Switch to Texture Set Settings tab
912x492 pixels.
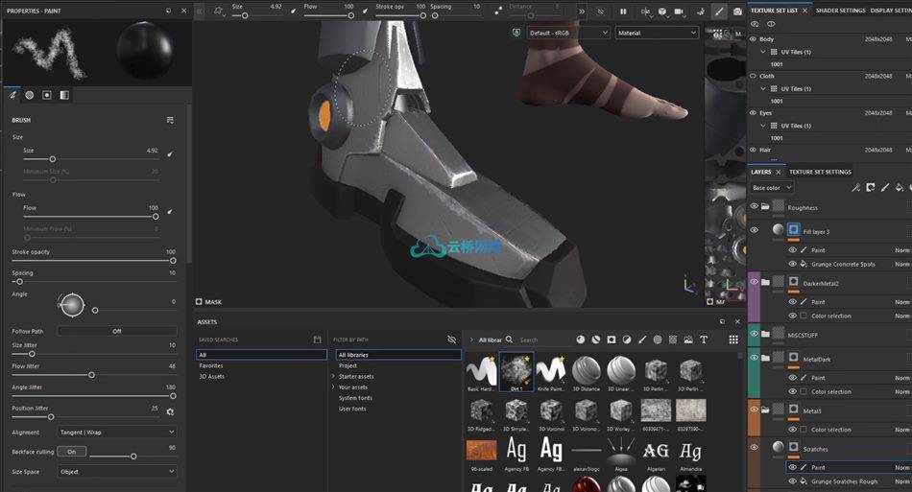820,172
